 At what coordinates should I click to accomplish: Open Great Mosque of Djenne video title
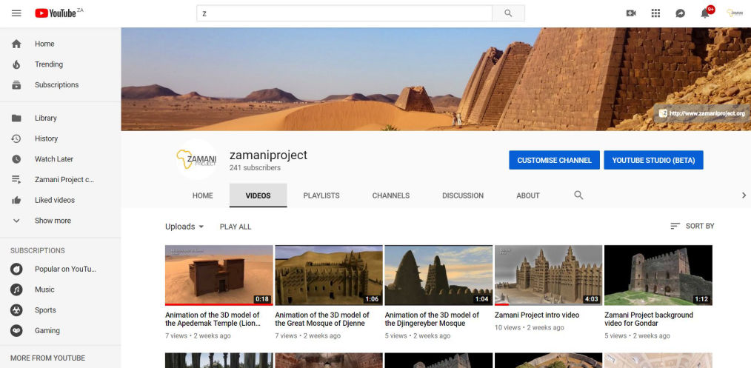click(323, 319)
